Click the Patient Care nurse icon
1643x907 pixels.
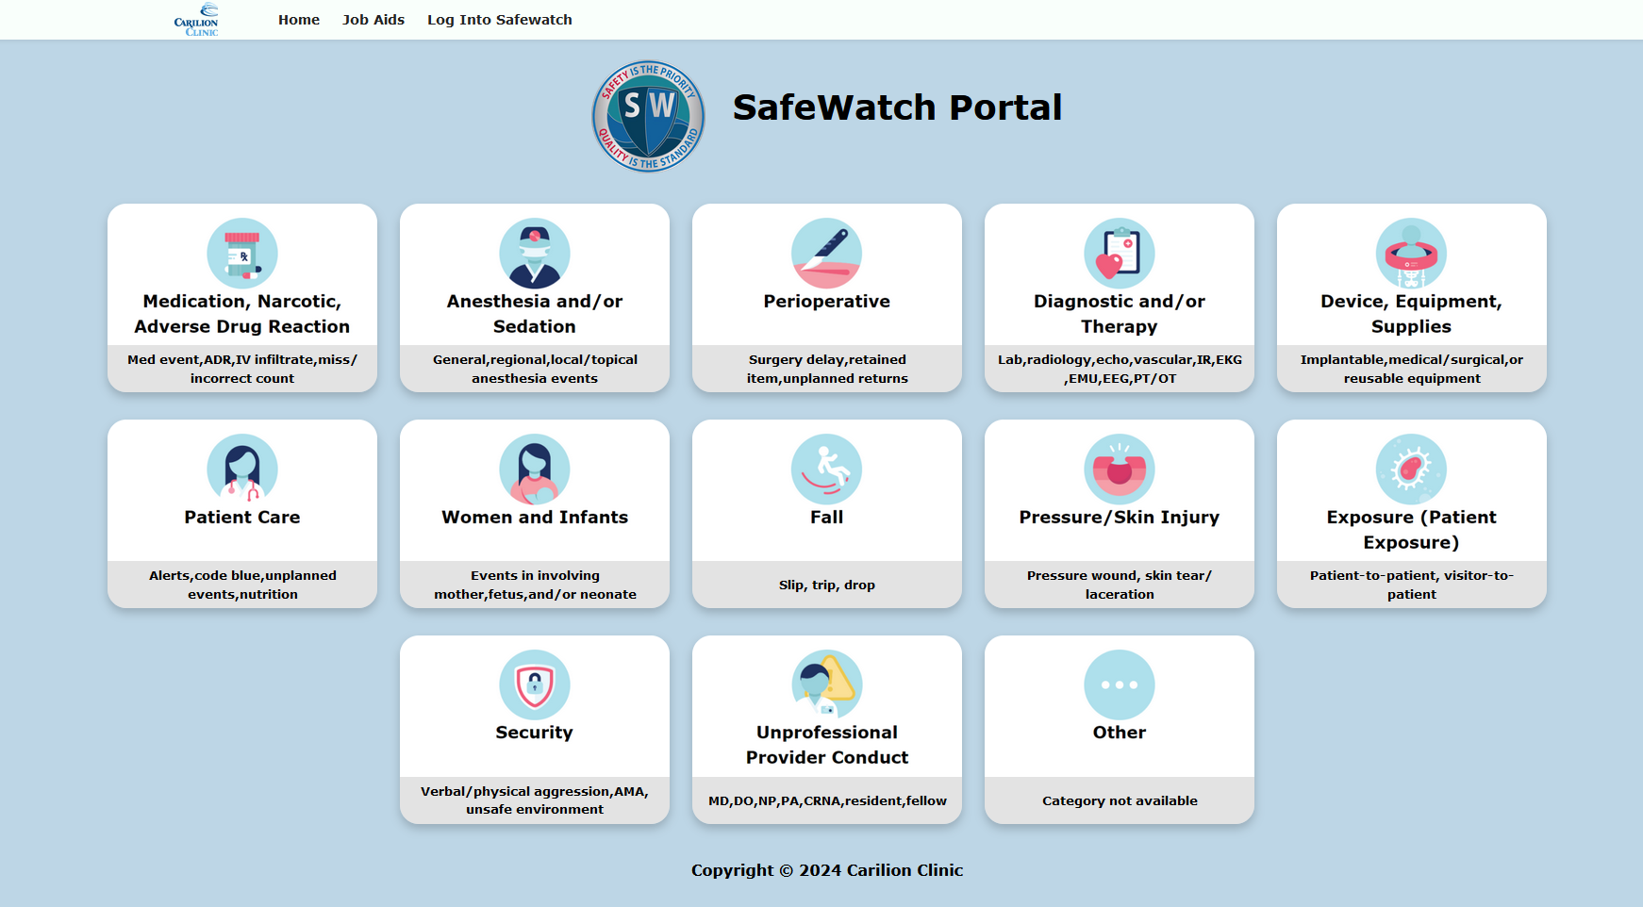(242, 470)
